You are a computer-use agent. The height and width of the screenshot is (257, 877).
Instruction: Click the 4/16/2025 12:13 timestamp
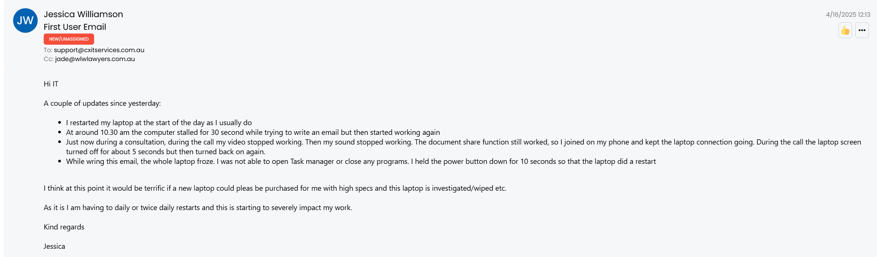(x=848, y=15)
